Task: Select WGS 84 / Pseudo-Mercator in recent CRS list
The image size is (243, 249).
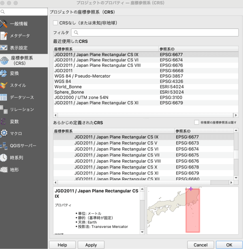Action: click(82, 76)
